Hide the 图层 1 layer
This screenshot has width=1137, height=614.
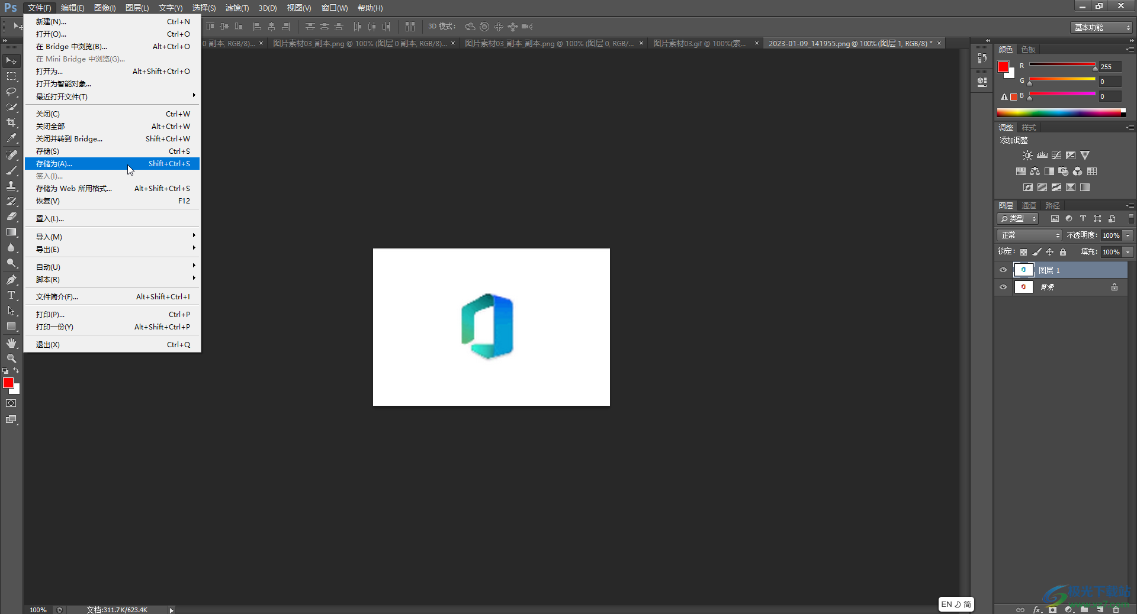click(x=1003, y=270)
